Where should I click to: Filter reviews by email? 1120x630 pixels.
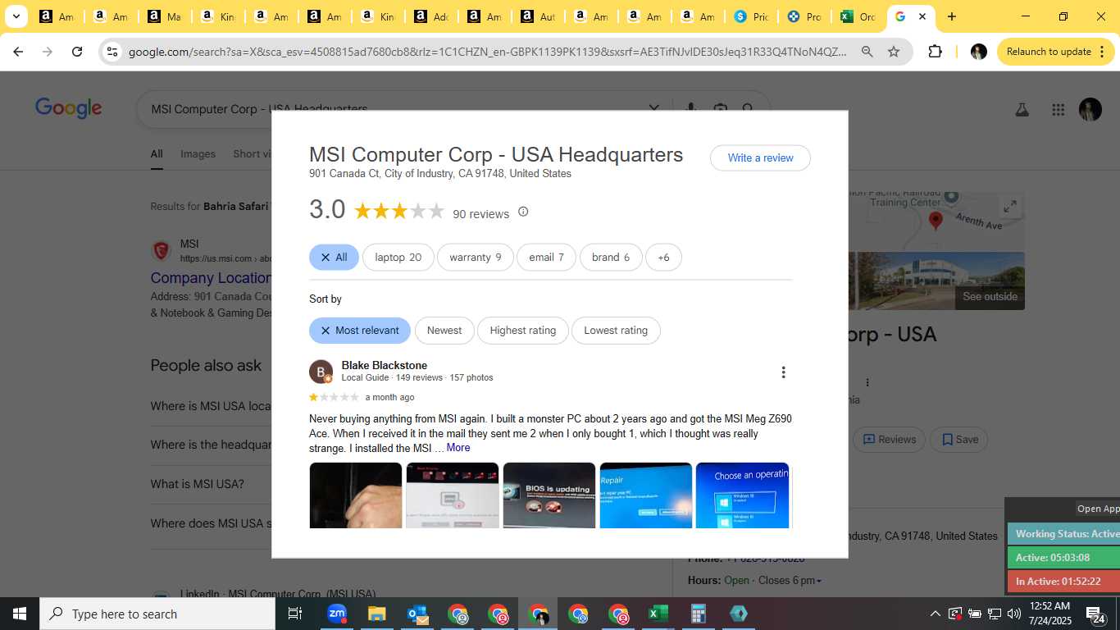pos(546,257)
